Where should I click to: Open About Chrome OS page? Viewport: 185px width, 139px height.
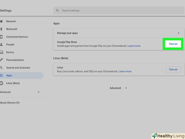pos(10,103)
